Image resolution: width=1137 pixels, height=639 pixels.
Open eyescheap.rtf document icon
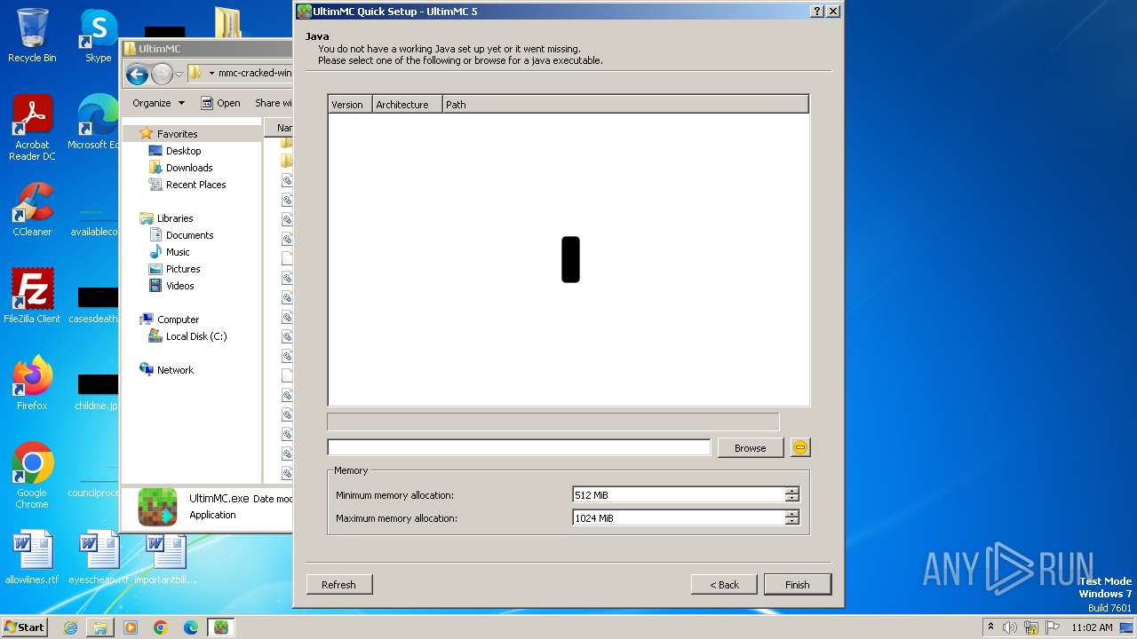pos(98,557)
